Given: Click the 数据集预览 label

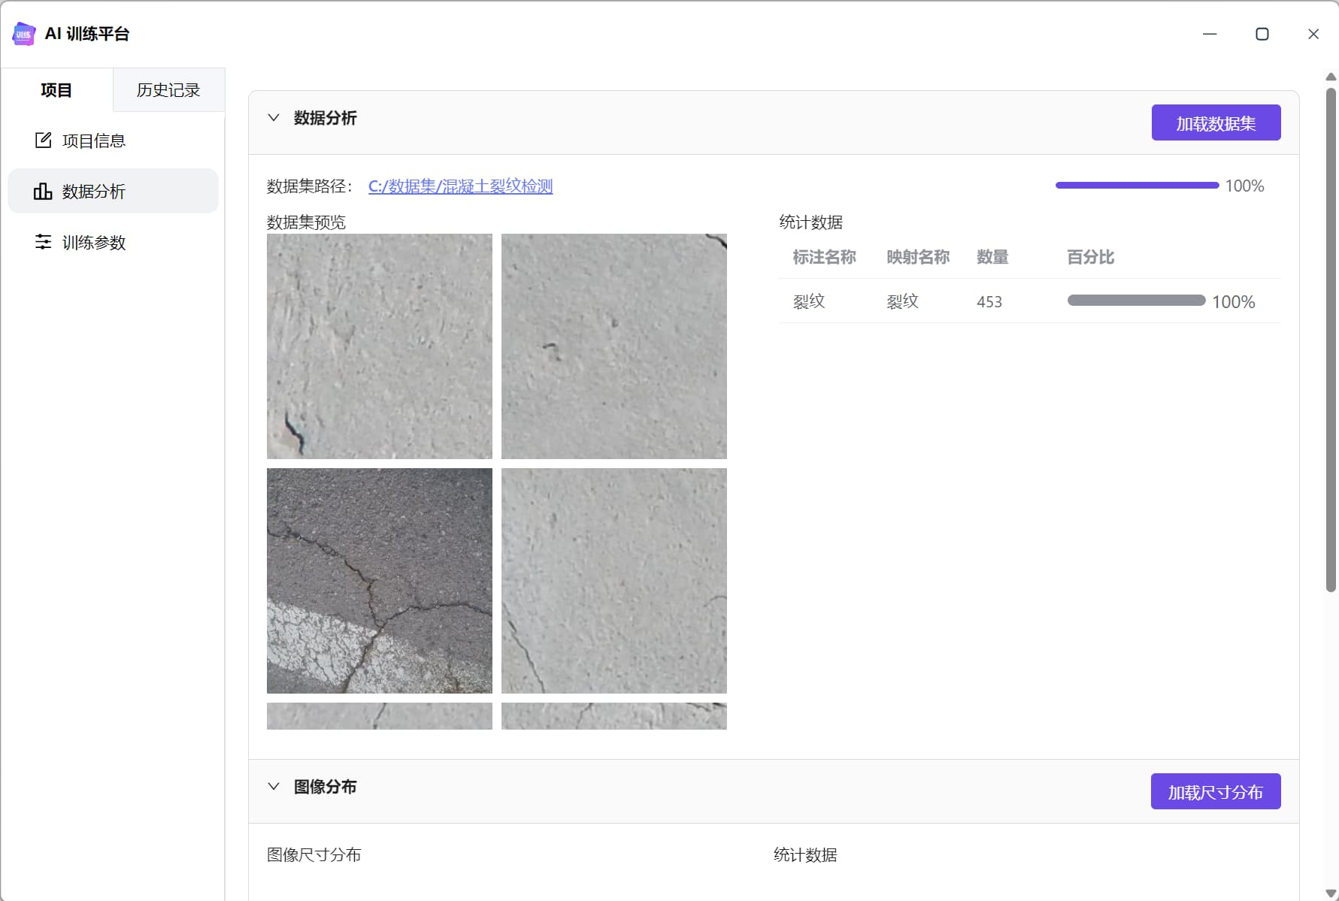Looking at the screenshot, I should tap(306, 222).
